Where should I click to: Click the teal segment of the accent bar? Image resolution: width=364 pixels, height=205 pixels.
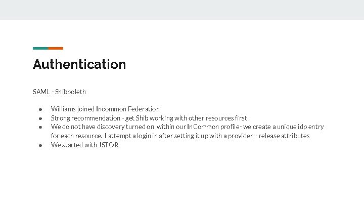(x=40, y=48)
